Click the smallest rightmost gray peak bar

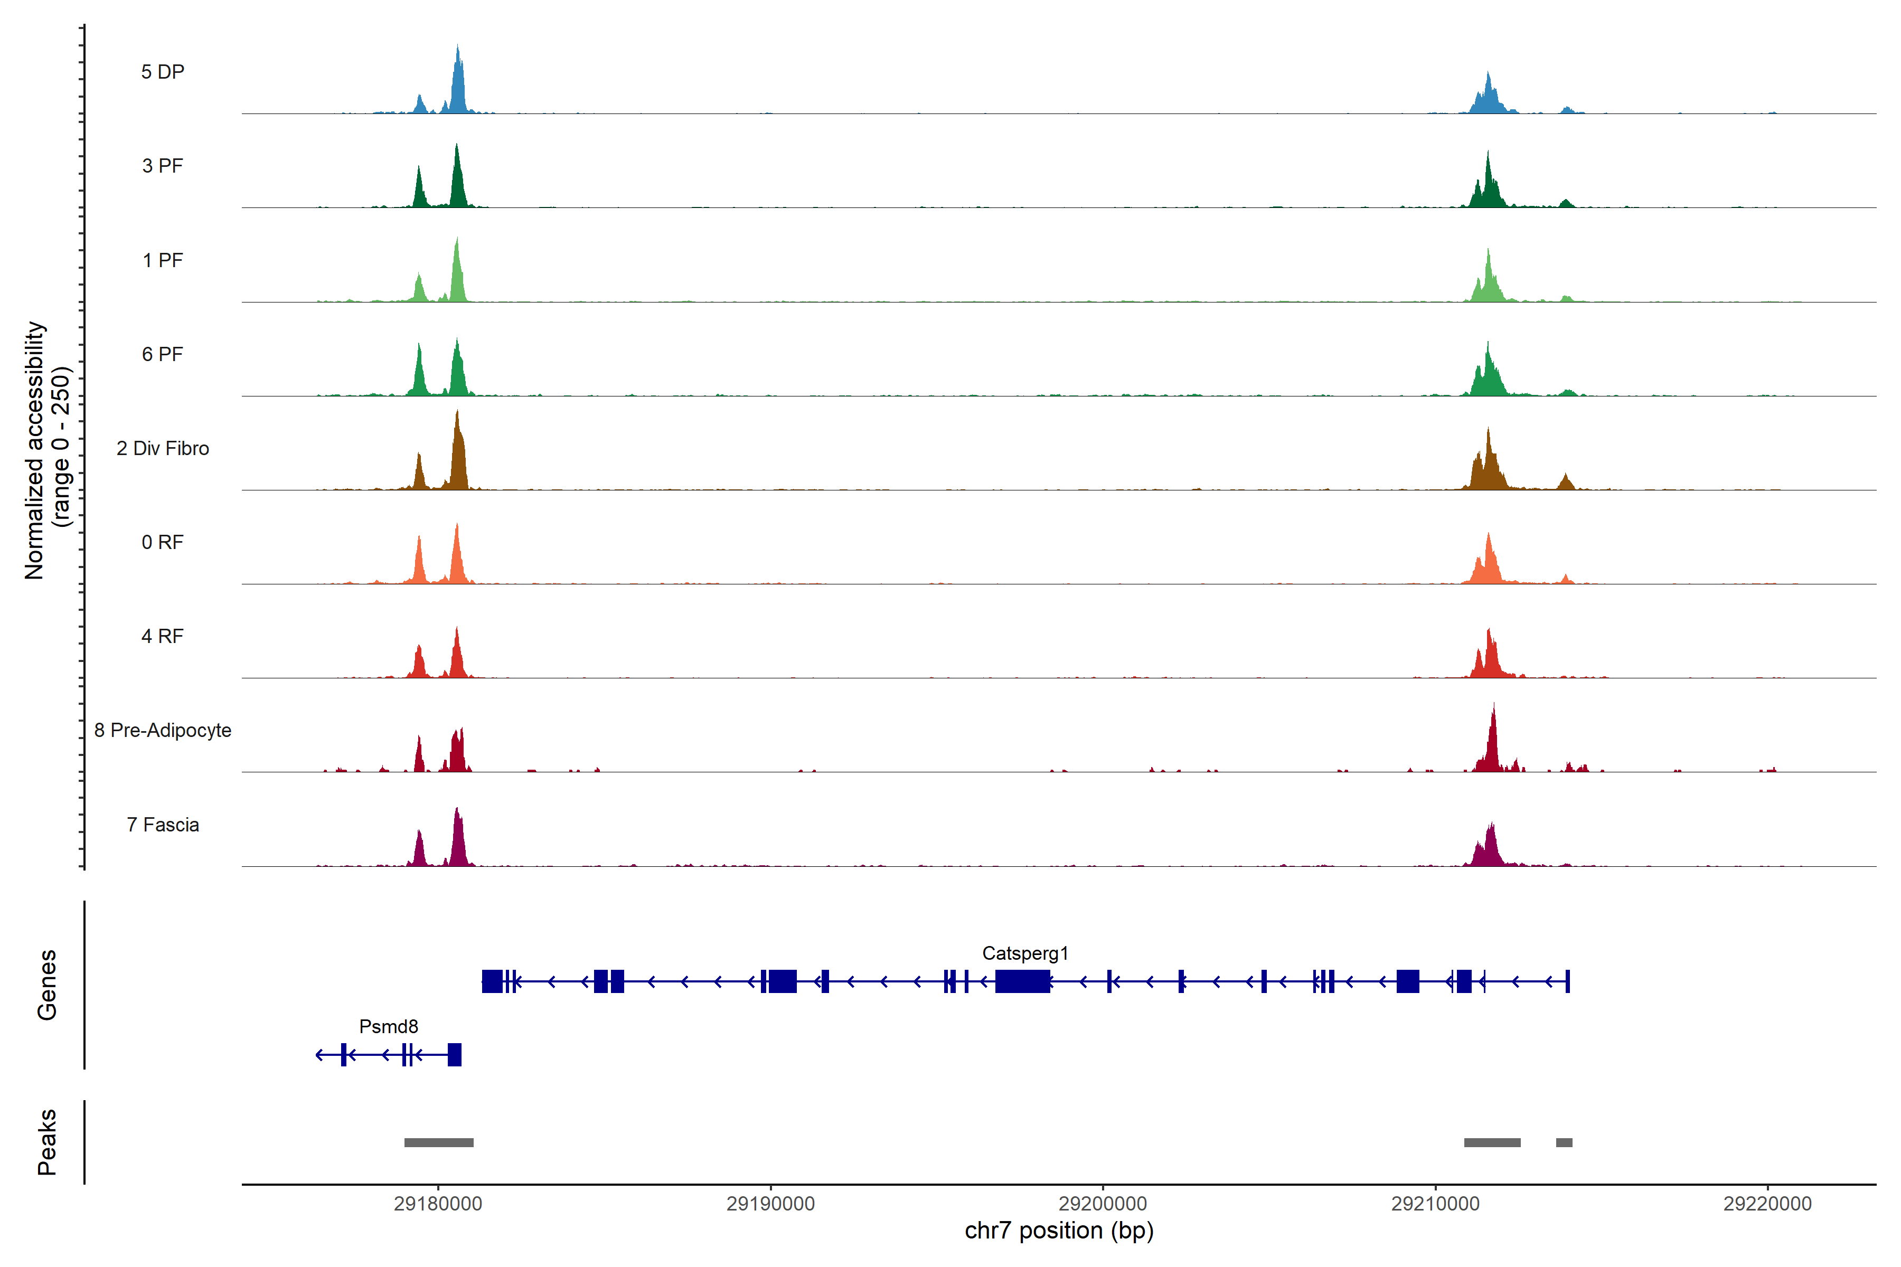click(1564, 1142)
